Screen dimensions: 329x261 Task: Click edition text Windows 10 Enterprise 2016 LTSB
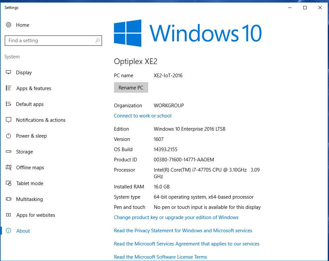pyautogui.click(x=189, y=129)
